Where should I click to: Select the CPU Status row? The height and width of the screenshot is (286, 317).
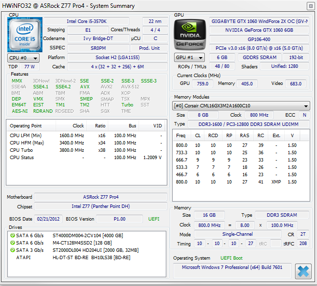(x=86, y=158)
